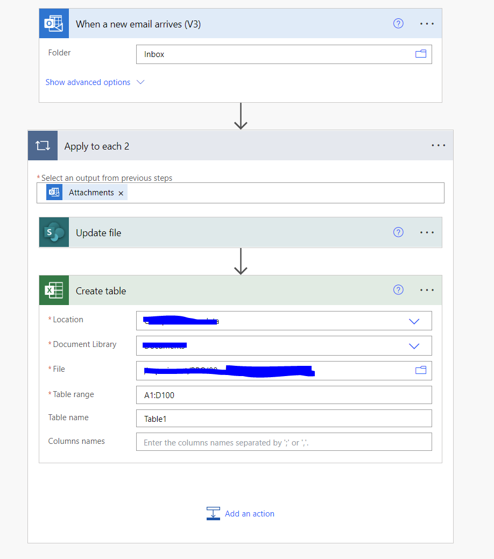
Task: Open the email trigger ellipsis menu
Action: tap(427, 23)
